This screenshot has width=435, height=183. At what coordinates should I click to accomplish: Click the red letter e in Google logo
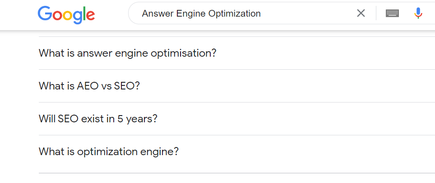[91, 16]
